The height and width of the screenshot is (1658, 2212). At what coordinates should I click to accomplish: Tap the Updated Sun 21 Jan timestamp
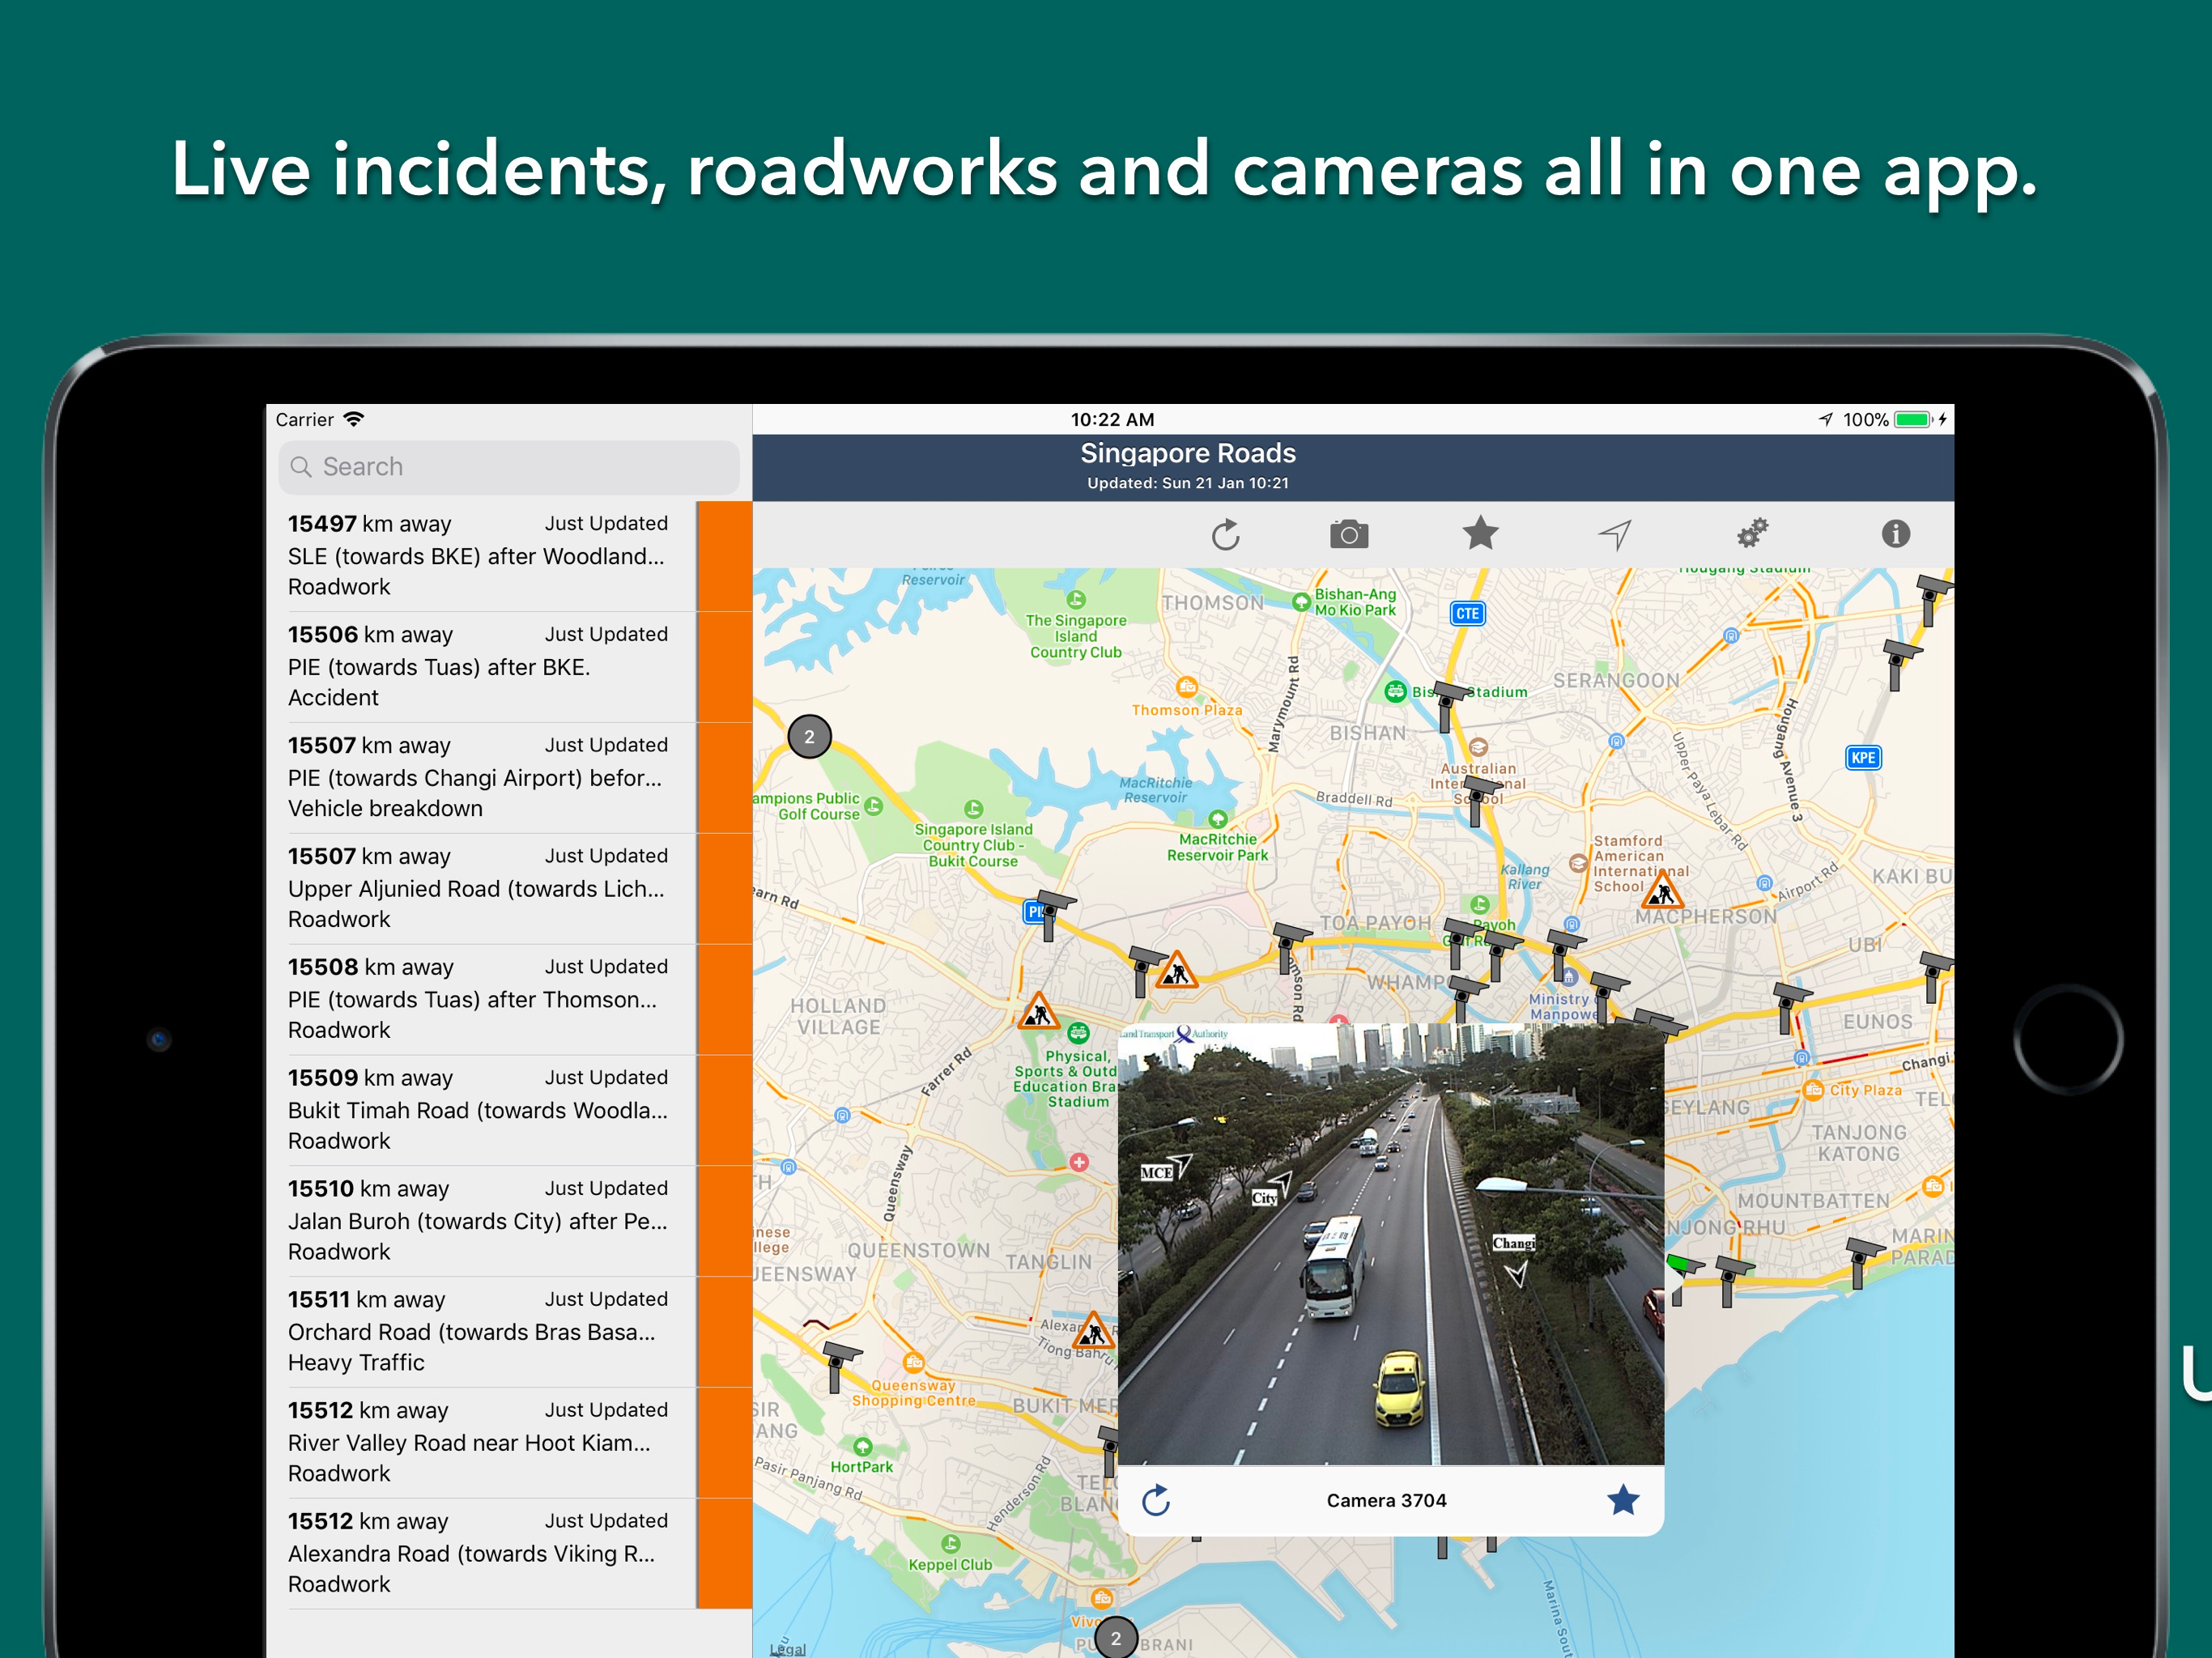pyautogui.click(x=1188, y=483)
